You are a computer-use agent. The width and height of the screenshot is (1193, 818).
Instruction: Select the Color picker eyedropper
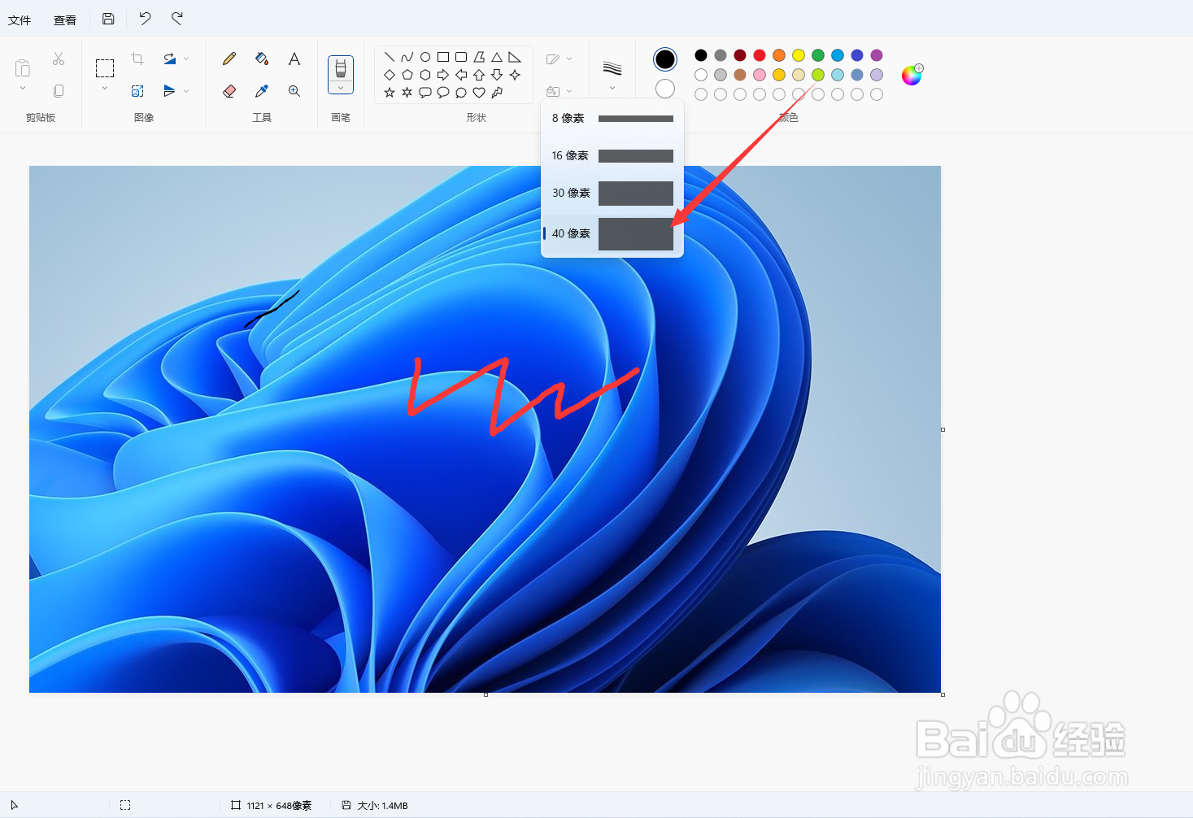262,91
